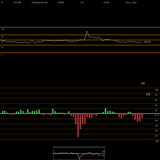Click the 'SI & MR' header text
Image resolution: width=160 pixels, height=160 pixels.
tap(17, 3)
